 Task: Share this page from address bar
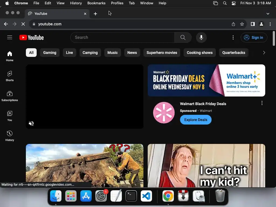click(233, 24)
